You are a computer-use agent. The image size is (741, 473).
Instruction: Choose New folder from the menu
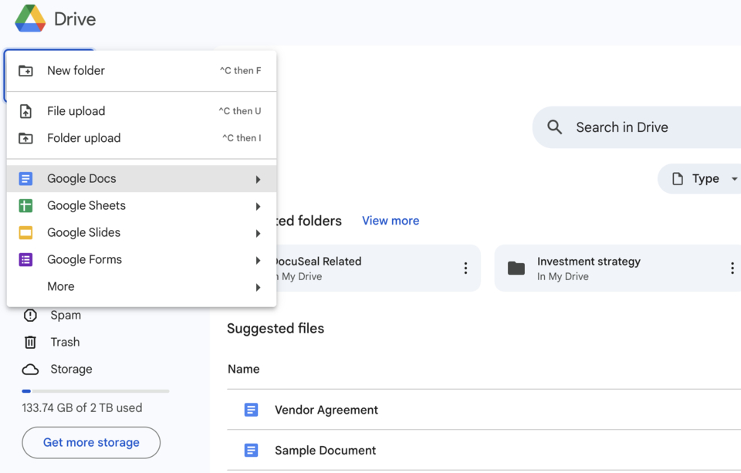click(x=141, y=71)
